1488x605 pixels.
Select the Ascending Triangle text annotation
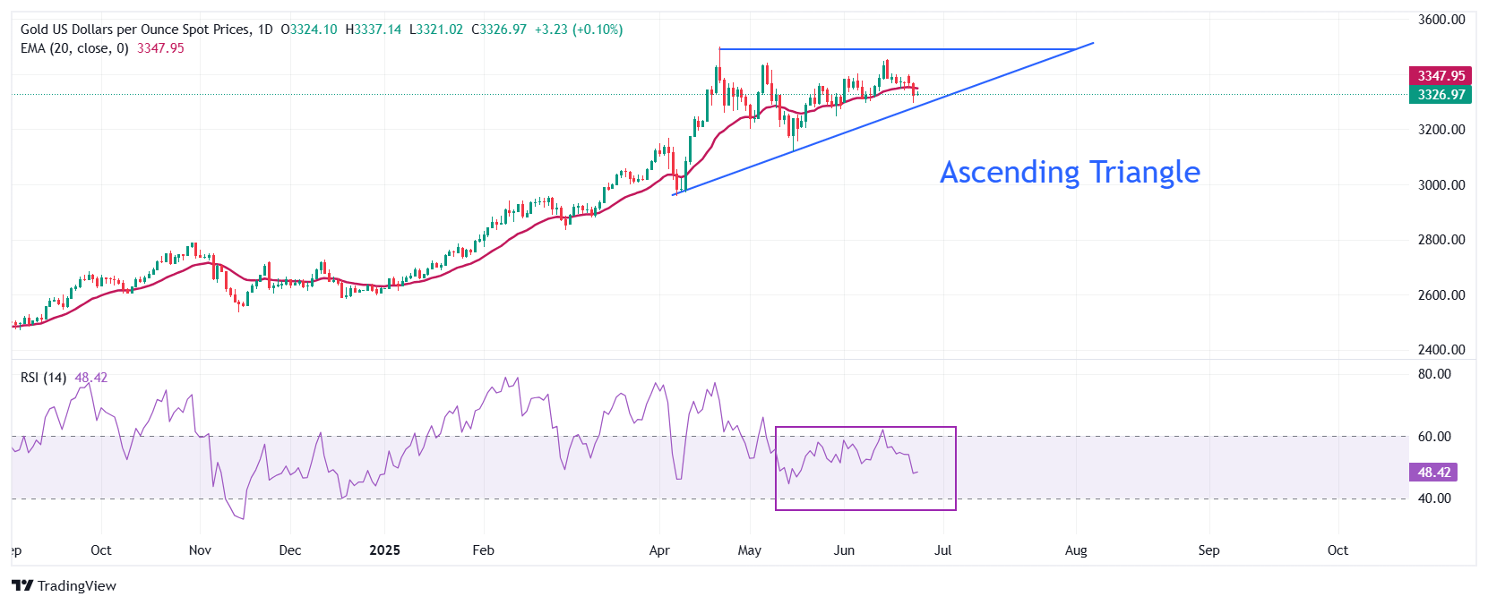click(1070, 172)
